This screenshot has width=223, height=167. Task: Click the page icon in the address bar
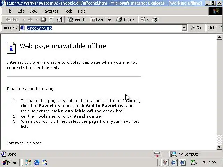(x=22, y=28)
